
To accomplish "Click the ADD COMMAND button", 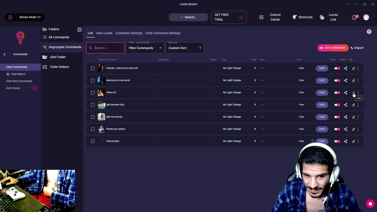I will (x=333, y=48).
